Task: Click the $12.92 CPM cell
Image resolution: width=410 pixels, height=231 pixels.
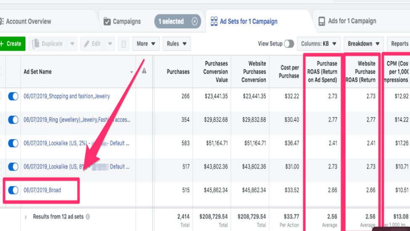Action: click(x=402, y=96)
